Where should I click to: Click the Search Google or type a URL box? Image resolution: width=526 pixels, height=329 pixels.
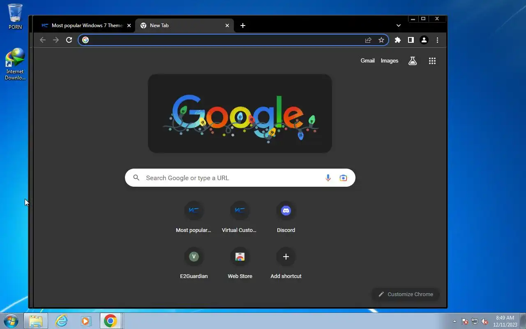pos(240,178)
